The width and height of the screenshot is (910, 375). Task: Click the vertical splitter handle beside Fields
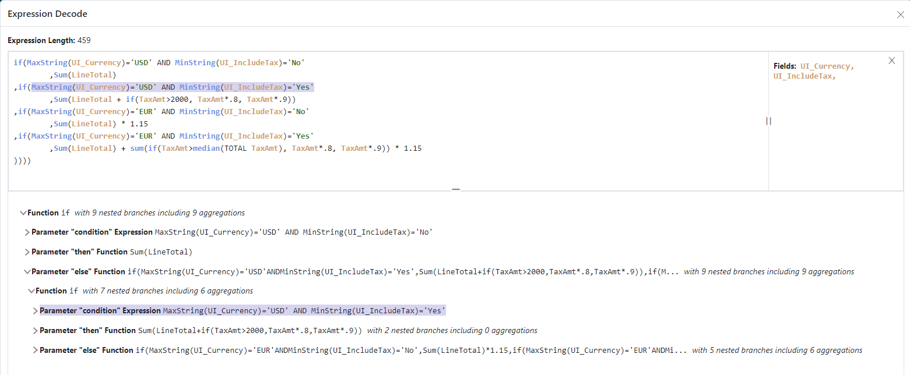click(x=768, y=121)
